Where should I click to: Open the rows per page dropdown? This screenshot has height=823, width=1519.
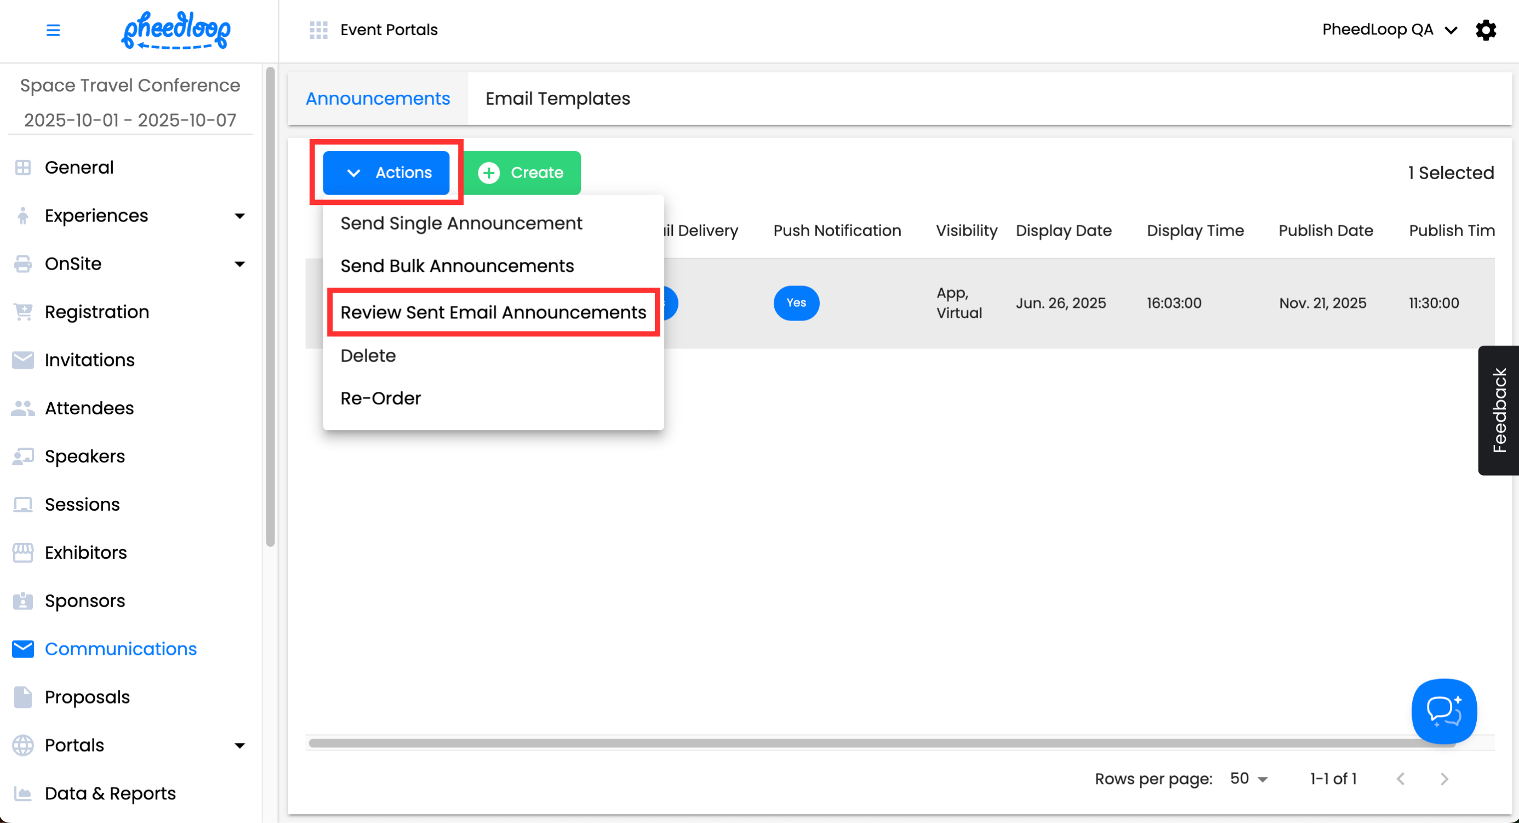1248,779
